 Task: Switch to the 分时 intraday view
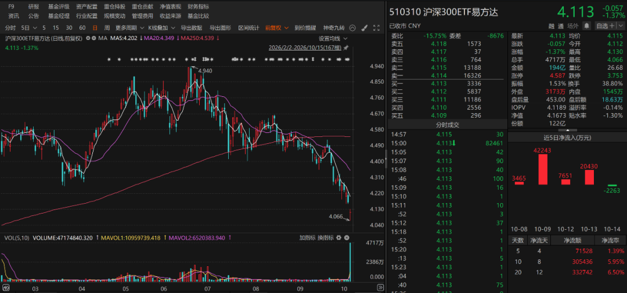pyautogui.click(x=10, y=28)
